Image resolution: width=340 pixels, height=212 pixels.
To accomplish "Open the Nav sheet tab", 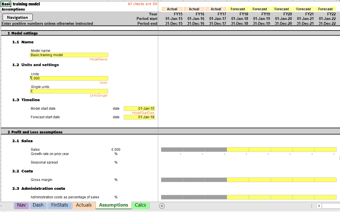I will 21,205.
